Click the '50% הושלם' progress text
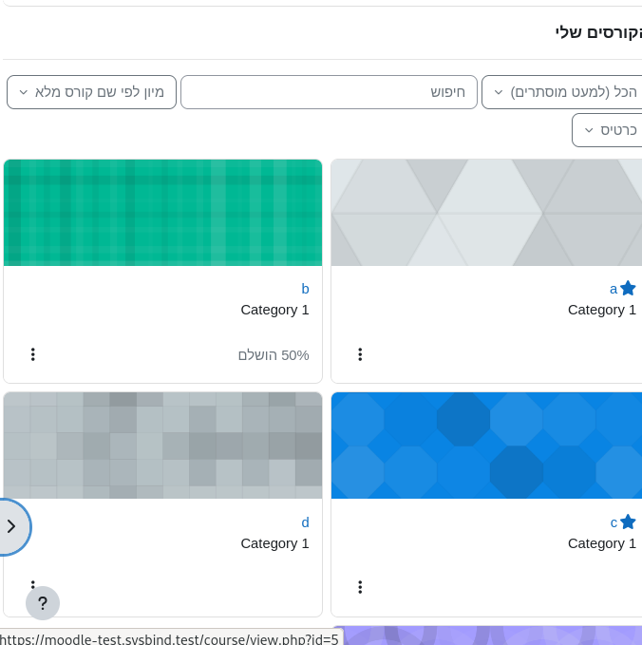The height and width of the screenshot is (645, 642). coord(274,355)
